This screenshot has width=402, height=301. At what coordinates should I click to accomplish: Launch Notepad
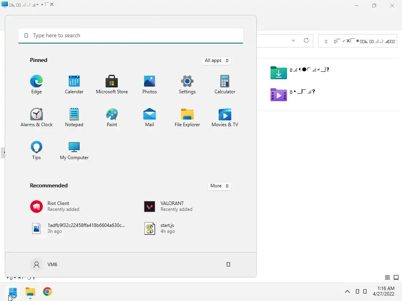click(x=74, y=118)
